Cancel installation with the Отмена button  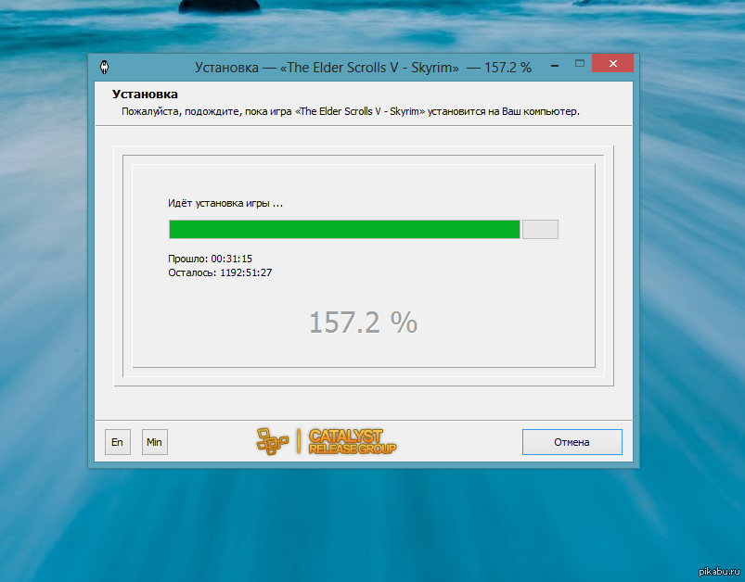[x=572, y=442]
